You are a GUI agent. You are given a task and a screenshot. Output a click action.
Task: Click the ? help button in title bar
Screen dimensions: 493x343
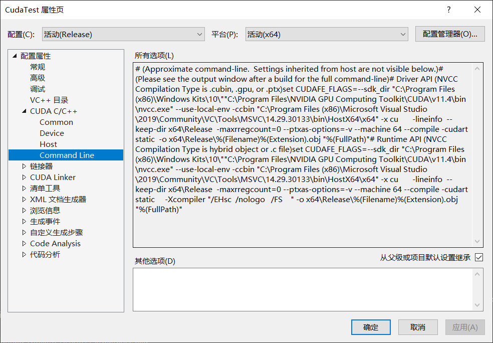(x=449, y=10)
